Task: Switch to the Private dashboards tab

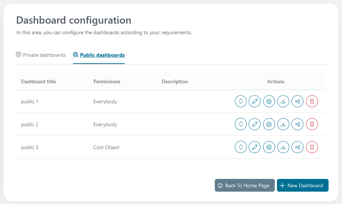Action: pos(41,55)
